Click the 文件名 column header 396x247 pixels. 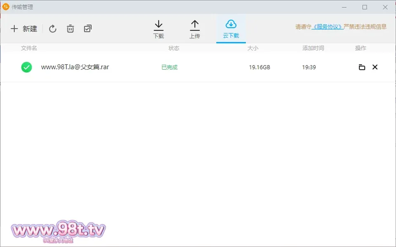click(29, 48)
